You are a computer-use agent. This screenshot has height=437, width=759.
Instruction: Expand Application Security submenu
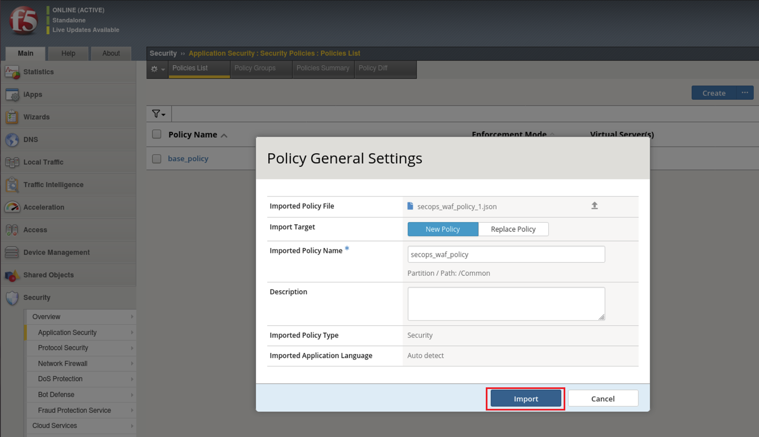(132, 332)
